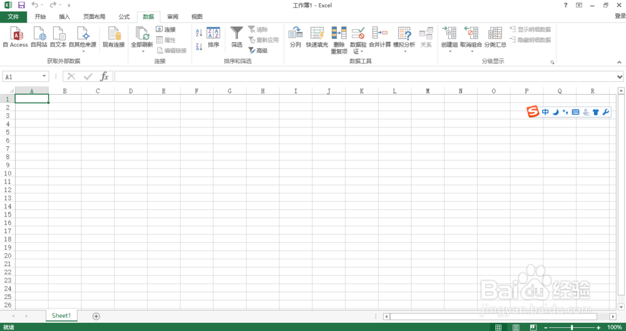Open the Name Box dropdown arrow
This screenshot has height=331, width=626.
tap(44, 76)
